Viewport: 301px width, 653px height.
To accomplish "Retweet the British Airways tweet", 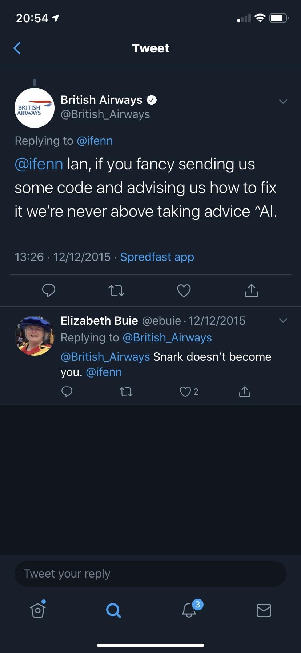I will (x=116, y=290).
